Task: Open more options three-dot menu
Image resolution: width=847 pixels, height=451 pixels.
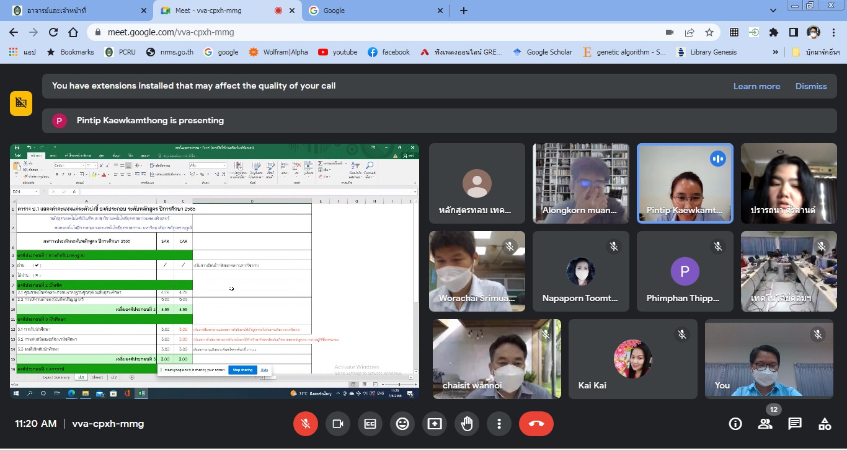Action: click(499, 424)
